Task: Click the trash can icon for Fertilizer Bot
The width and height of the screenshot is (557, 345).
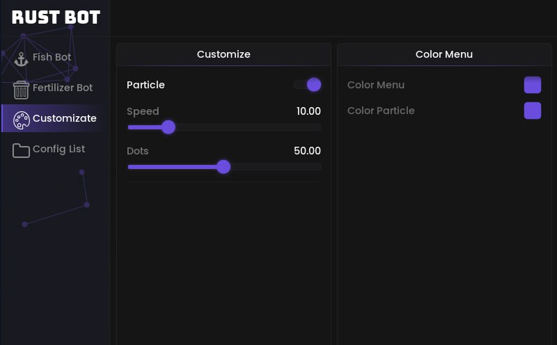Action: tap(22, 89)
